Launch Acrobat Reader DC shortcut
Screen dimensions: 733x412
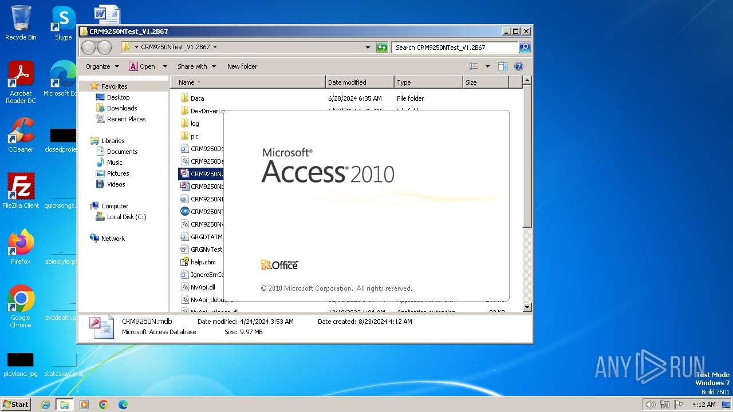[21, 82]
